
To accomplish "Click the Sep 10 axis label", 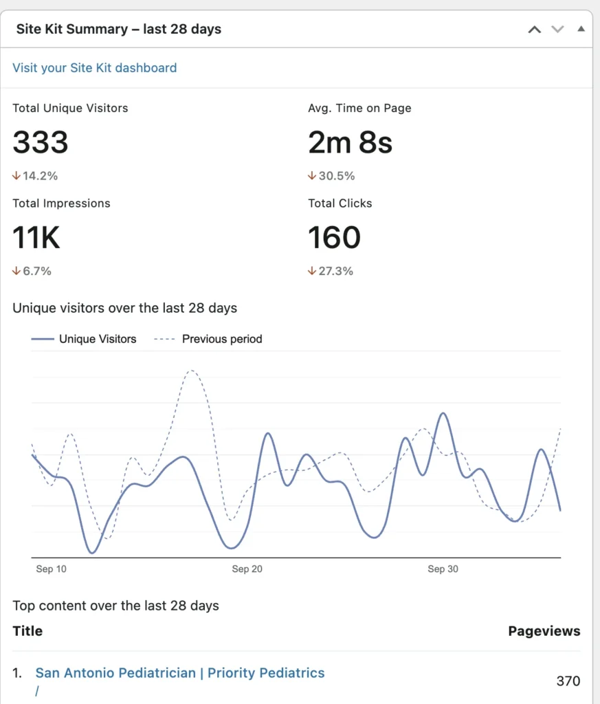I will pos(51,569).
